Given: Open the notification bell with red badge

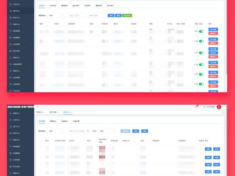Looking at the screenshot, I should tap(197, 107).
